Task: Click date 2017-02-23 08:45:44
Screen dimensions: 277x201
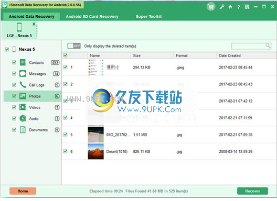Action: point(236,67)
